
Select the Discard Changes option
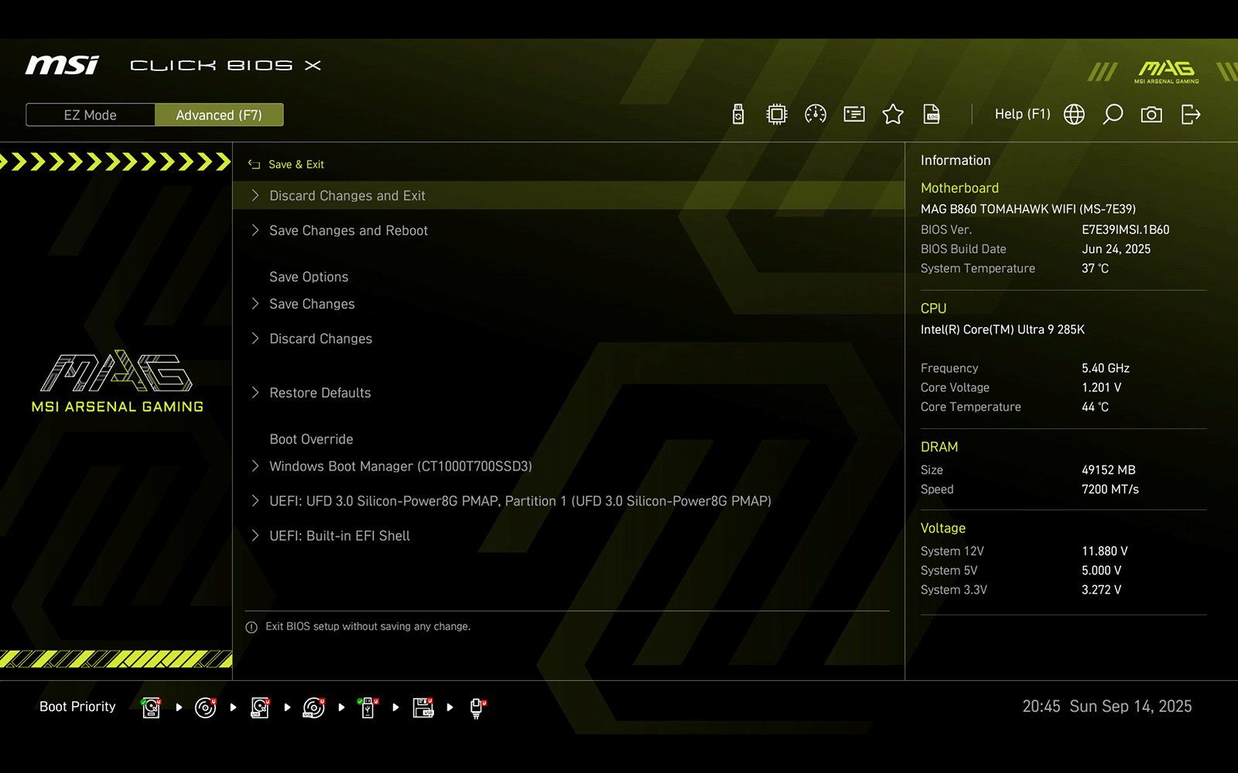click(569, 339)
